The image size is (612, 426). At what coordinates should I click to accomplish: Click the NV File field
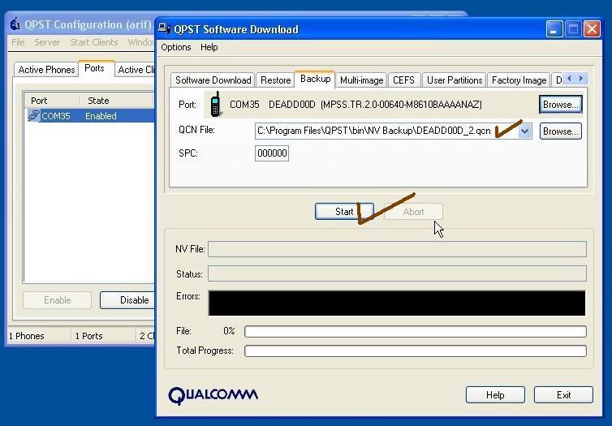coord(397,249)
